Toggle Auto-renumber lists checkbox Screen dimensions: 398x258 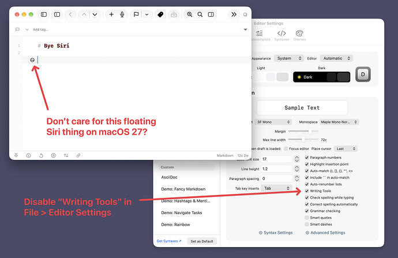coord(307,184)
